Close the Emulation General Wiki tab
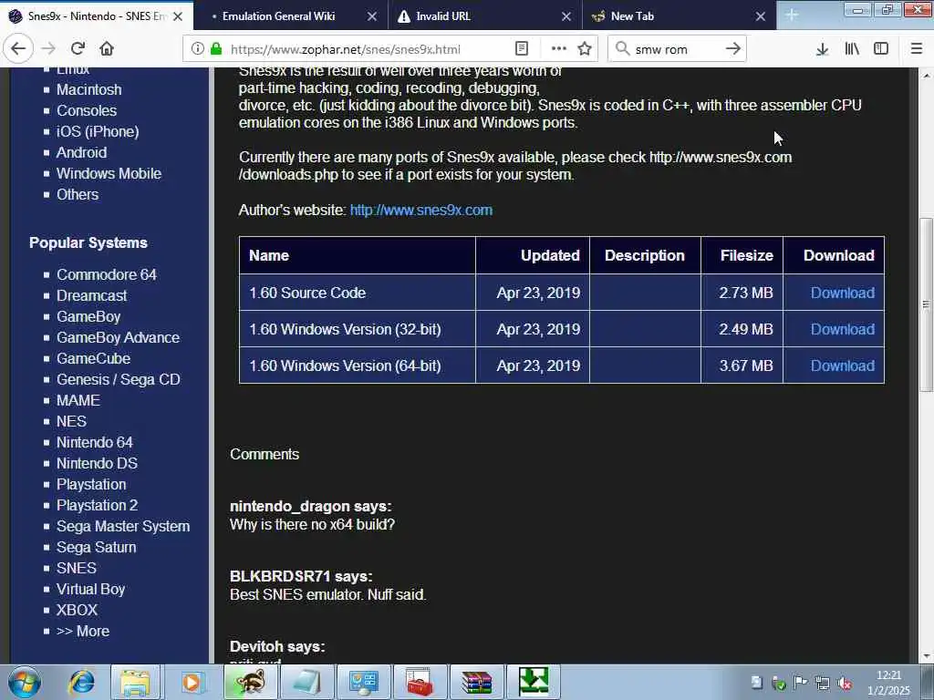Viewport: 934px width, 700px height. (x=372, y=16)
